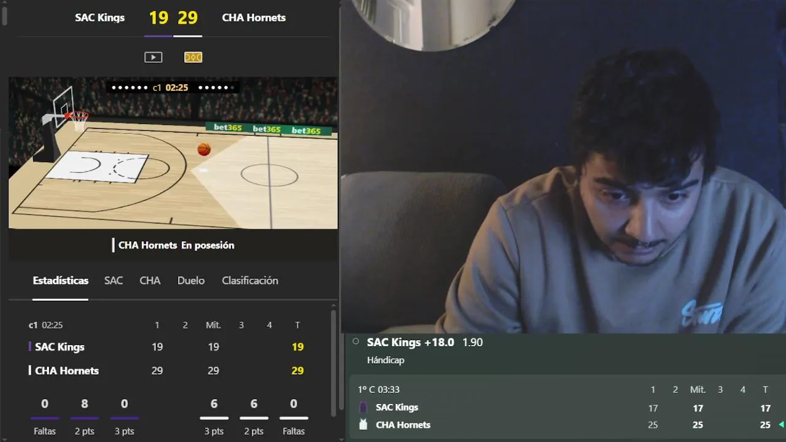Click the SAC Kings purple jersey icon
The width and height of the screenshot is (786, 442).
363,408
